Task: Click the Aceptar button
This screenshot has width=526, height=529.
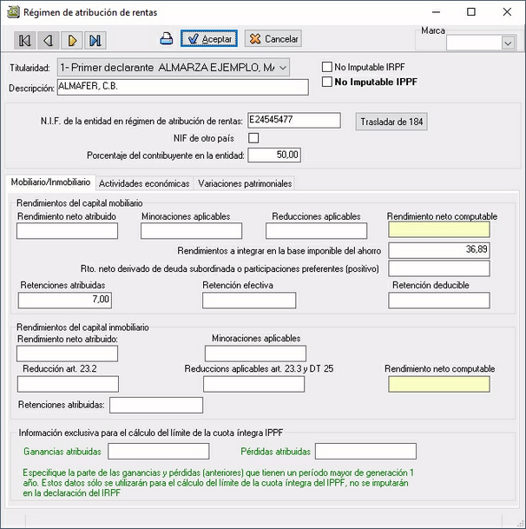Action: [209, 38]
